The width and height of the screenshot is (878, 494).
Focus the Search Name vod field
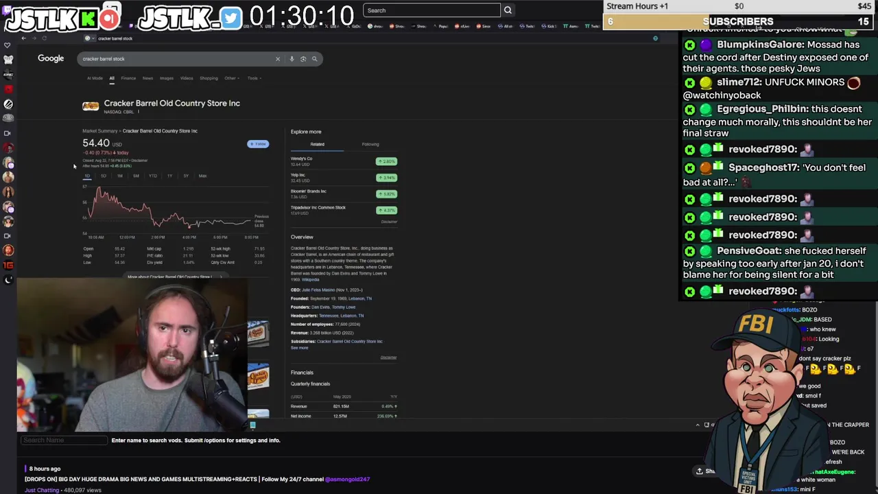(64, 440)
